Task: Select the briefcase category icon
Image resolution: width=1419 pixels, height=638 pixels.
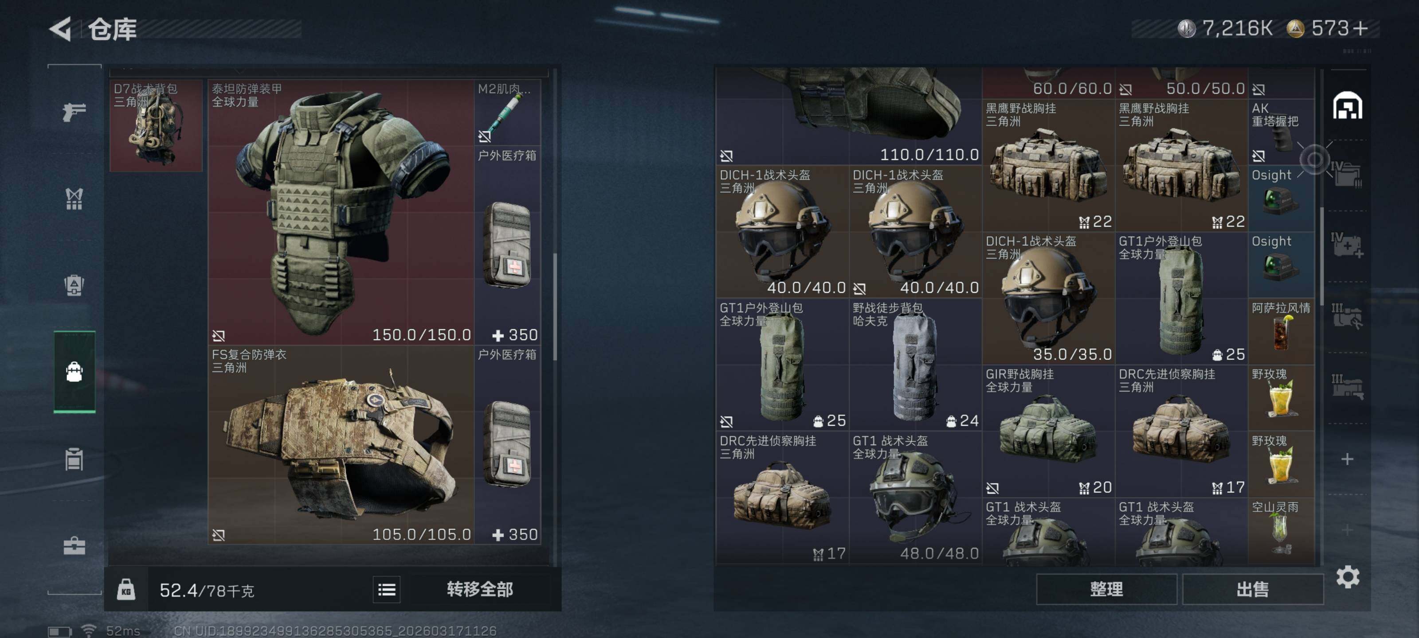Action: pyautogui.click(x=74, y=545)
